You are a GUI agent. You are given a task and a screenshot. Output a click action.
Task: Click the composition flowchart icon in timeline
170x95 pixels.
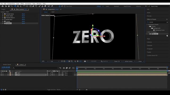tap(60, 68)
